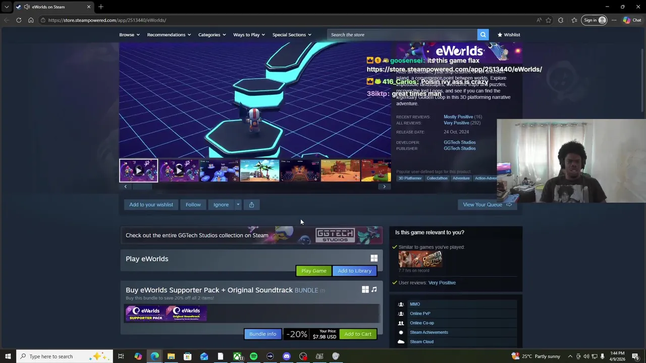Open the MMO feature link
The image size is (646, 363).
pos(415,304)
